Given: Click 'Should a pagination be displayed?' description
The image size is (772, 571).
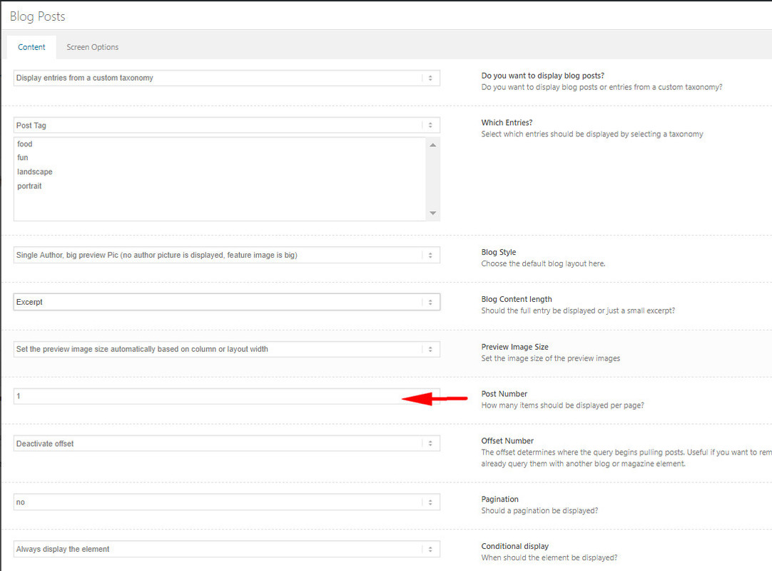Looking at the screenshot, I should [x=539, y=511].
